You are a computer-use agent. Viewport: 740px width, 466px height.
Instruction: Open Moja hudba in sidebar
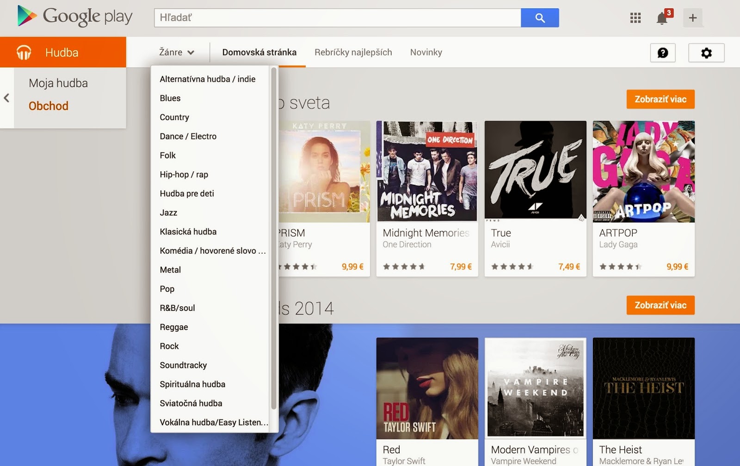coord(58,83)
